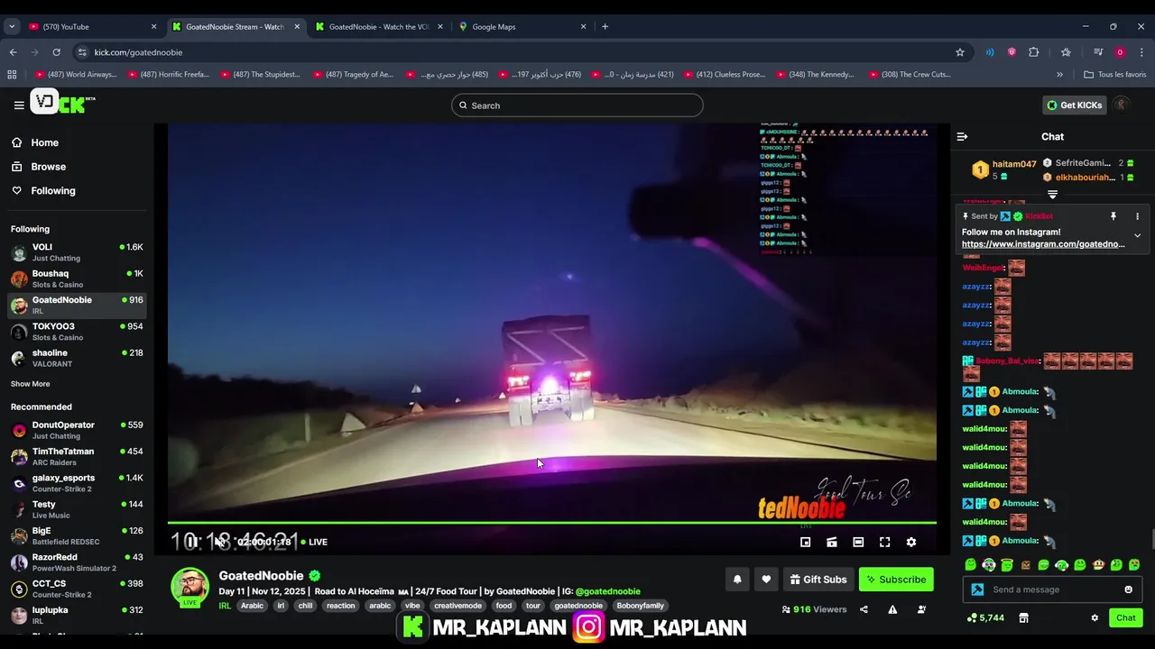Click the IRL category link
Viewport: 1155px width, 649px height.
pyautogui.click(x=225, y=606)
